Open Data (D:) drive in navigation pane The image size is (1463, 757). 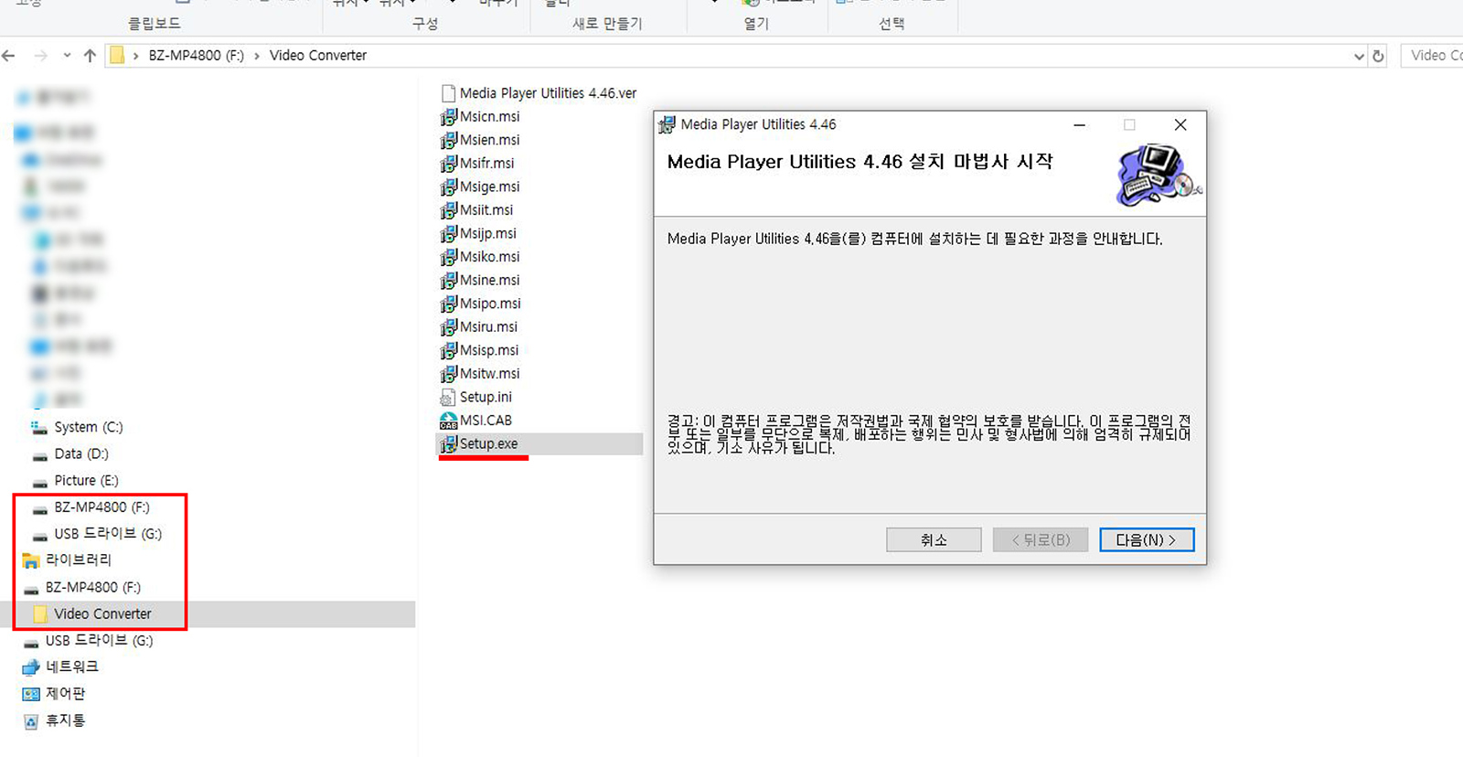pyautogui.click(x=80, y=453)
